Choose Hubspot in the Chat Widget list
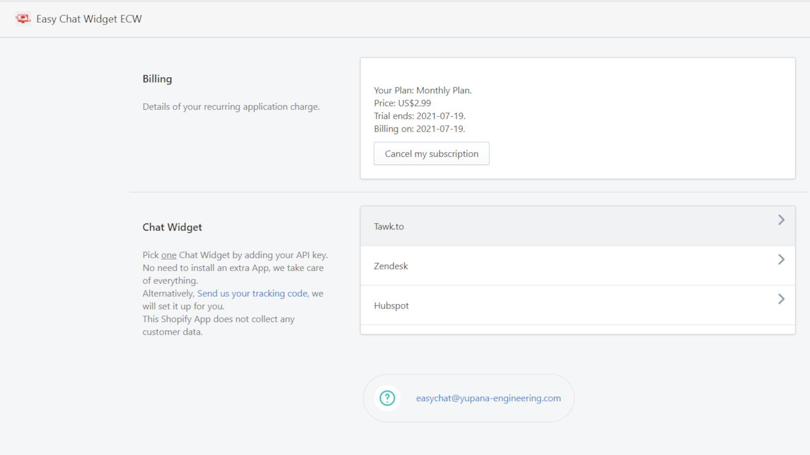Viewport: 810px width, 455px height. (x=391, y=305)
